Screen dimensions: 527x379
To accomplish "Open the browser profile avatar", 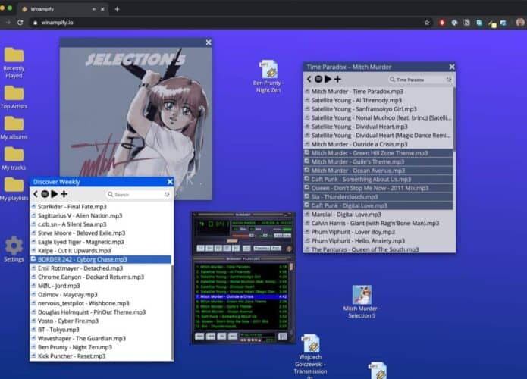I will (x=520, y=23).
